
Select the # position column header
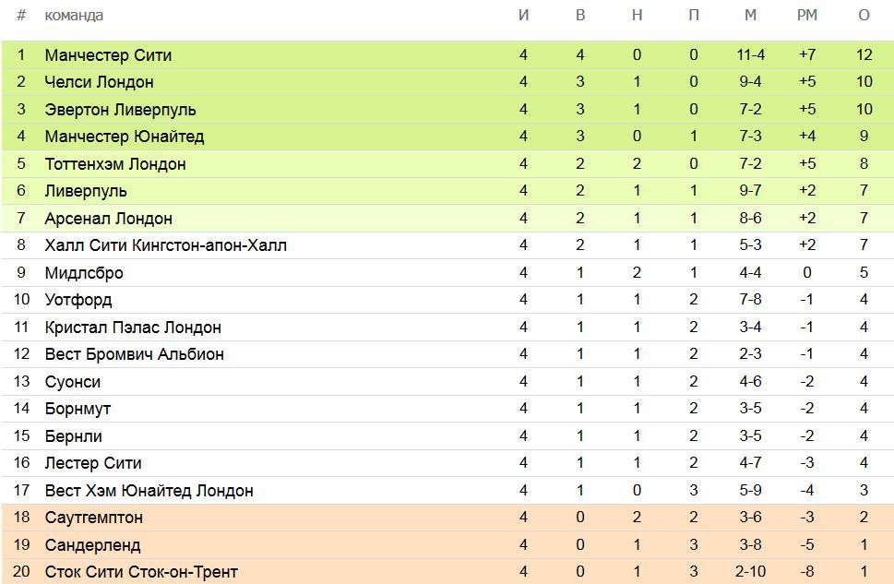click(21, 16)
